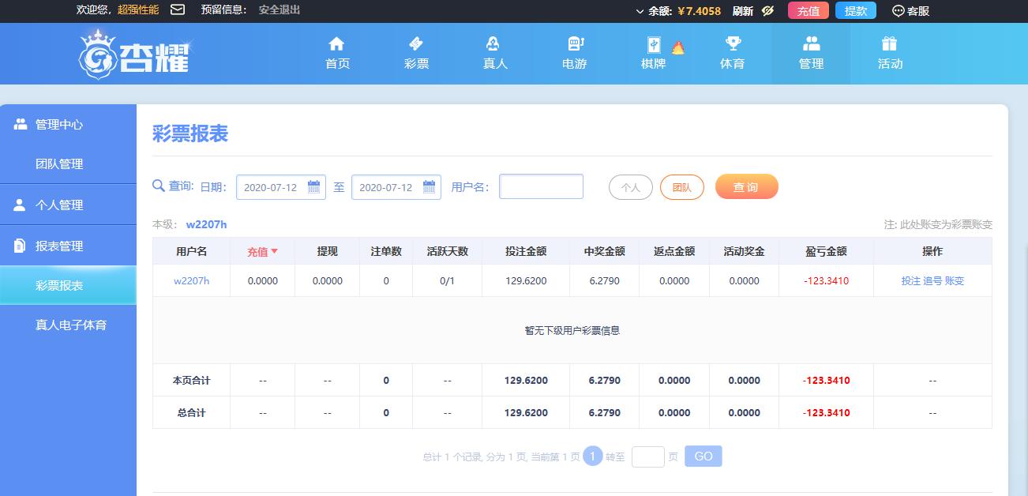
Task: Open the start date calendar picker
Action: (x=313, y=187)
